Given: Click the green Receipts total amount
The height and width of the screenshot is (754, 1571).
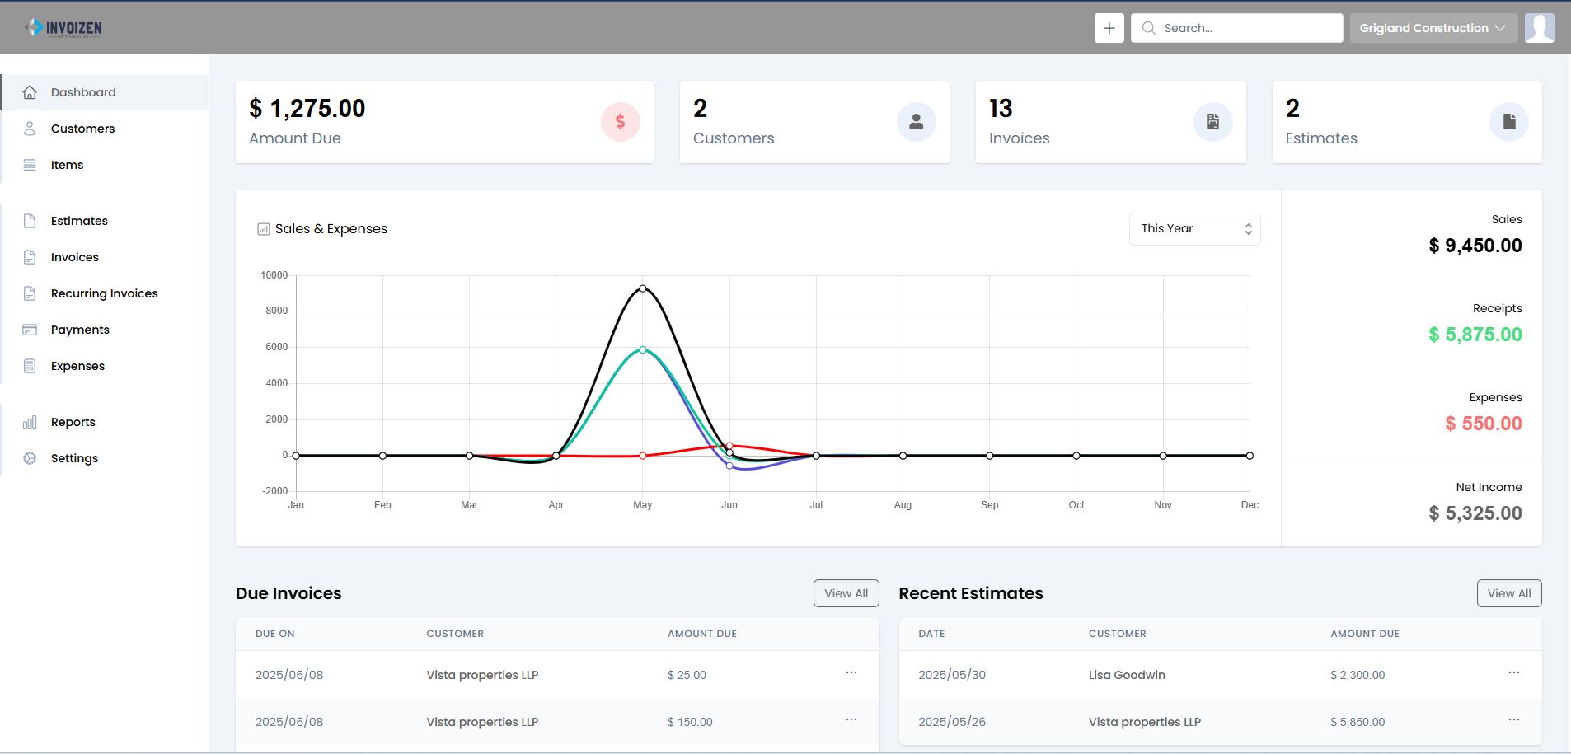Looking at the screenshot, I should click(1475, 334).
